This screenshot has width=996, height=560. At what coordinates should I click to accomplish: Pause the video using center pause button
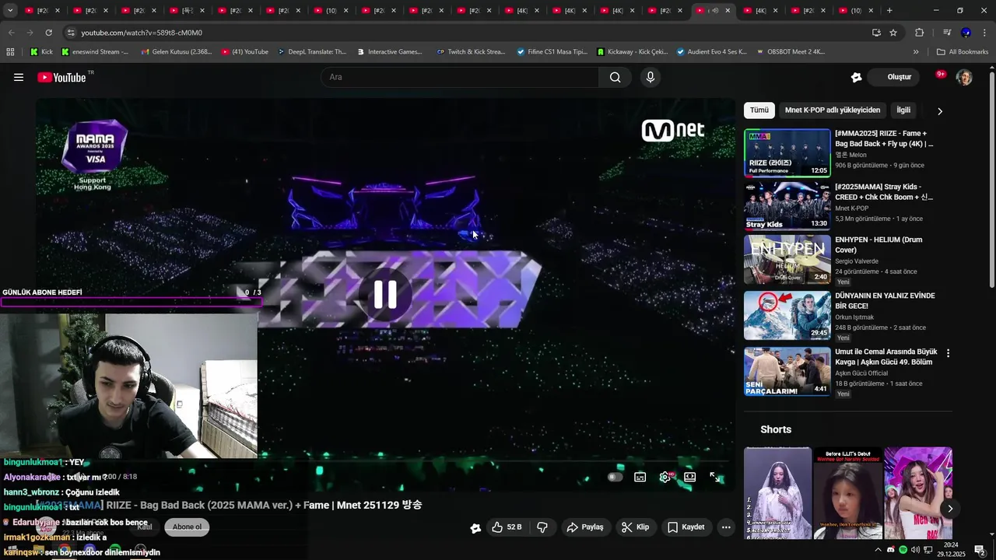[385, 294]
